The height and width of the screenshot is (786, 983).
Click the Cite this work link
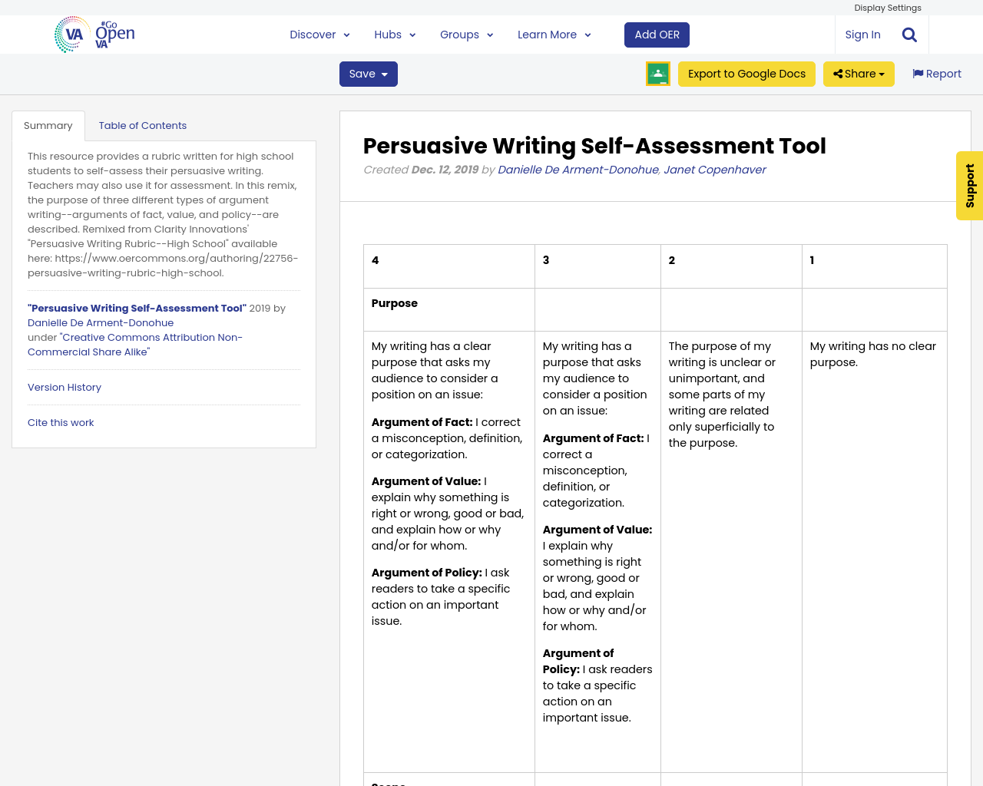[x=61, y=423]
